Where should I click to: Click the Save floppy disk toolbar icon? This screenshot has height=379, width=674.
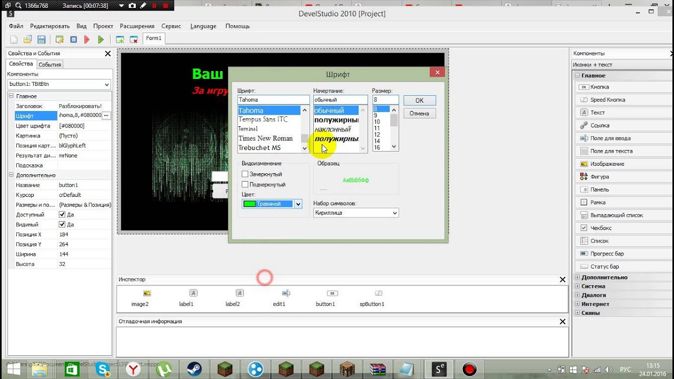pyautogui.click(x=41, y=39)
